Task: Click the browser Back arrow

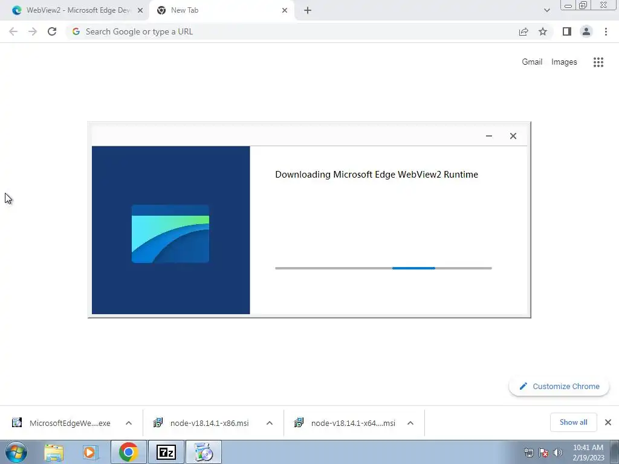Action: tap(13, 31)
